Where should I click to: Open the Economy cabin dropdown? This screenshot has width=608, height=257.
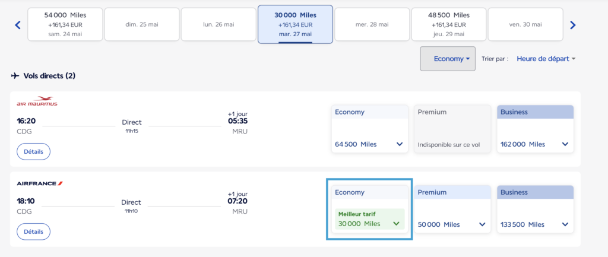448,59
